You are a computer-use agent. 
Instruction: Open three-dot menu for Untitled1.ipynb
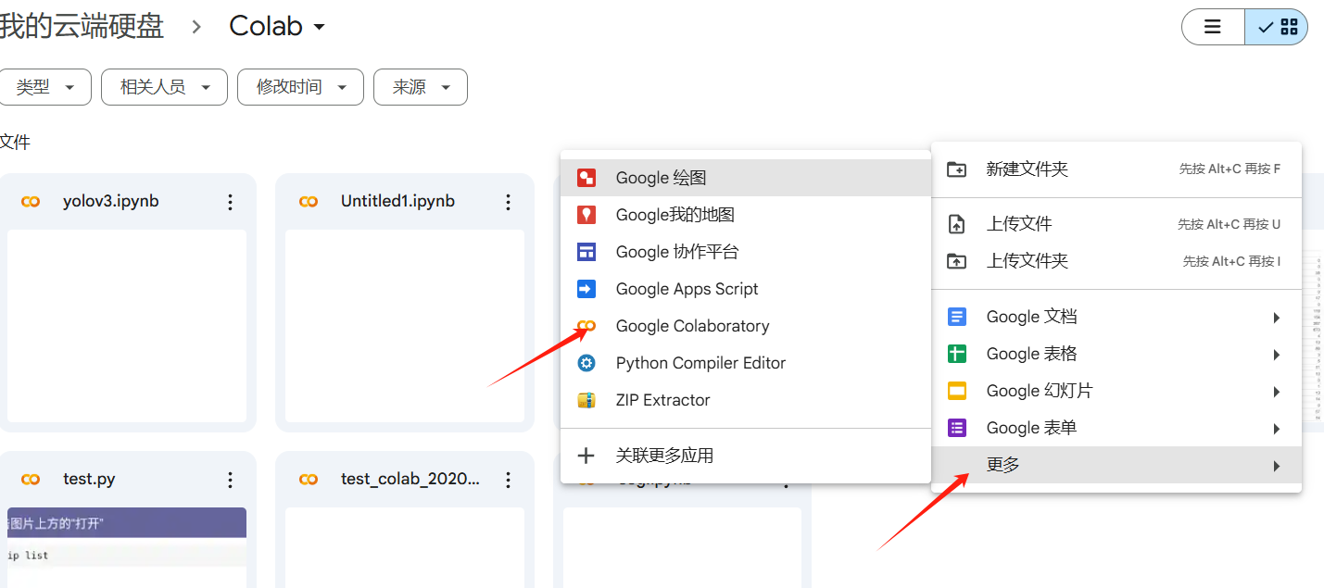point(508,202)
